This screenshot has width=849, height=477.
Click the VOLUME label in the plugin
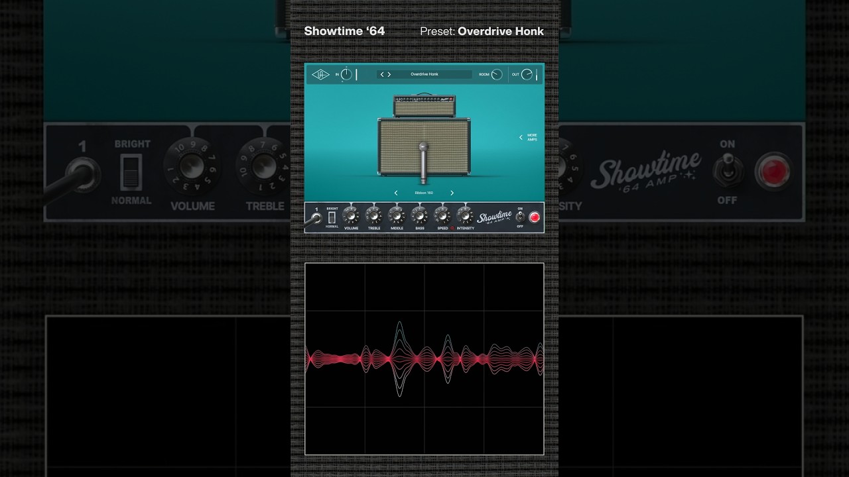pyautogui.click(x=351, y=229)
